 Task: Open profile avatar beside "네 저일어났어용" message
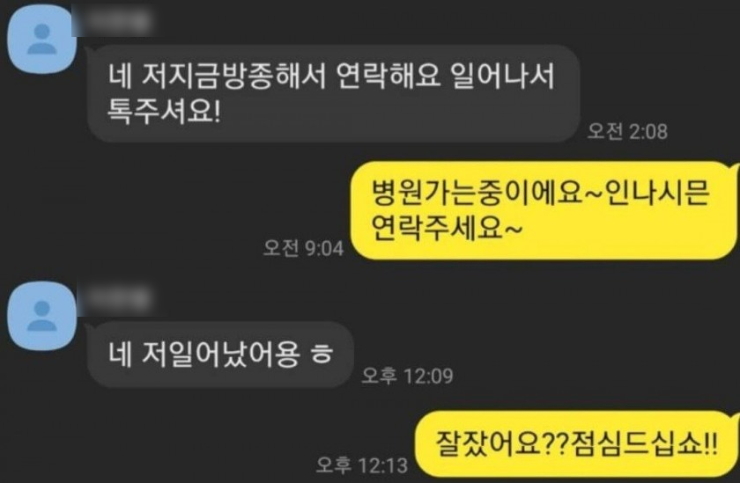coord(42,316)
